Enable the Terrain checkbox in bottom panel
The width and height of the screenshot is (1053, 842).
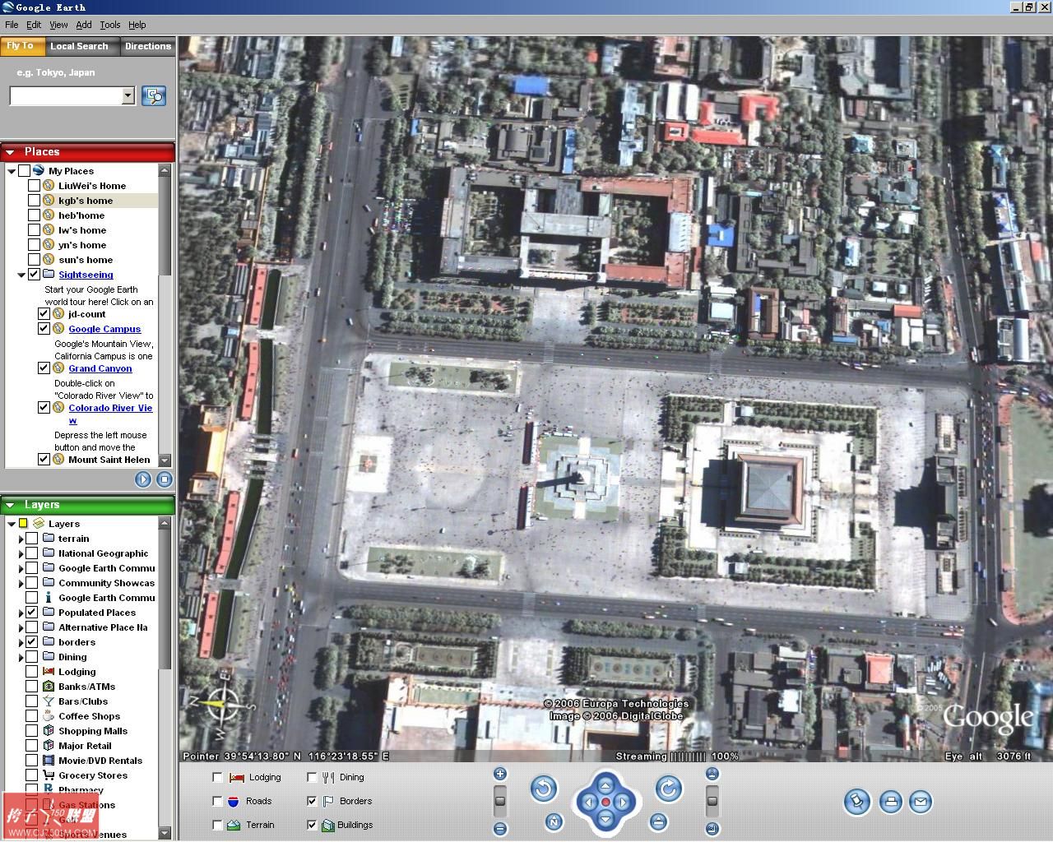[x=217, y=825]
